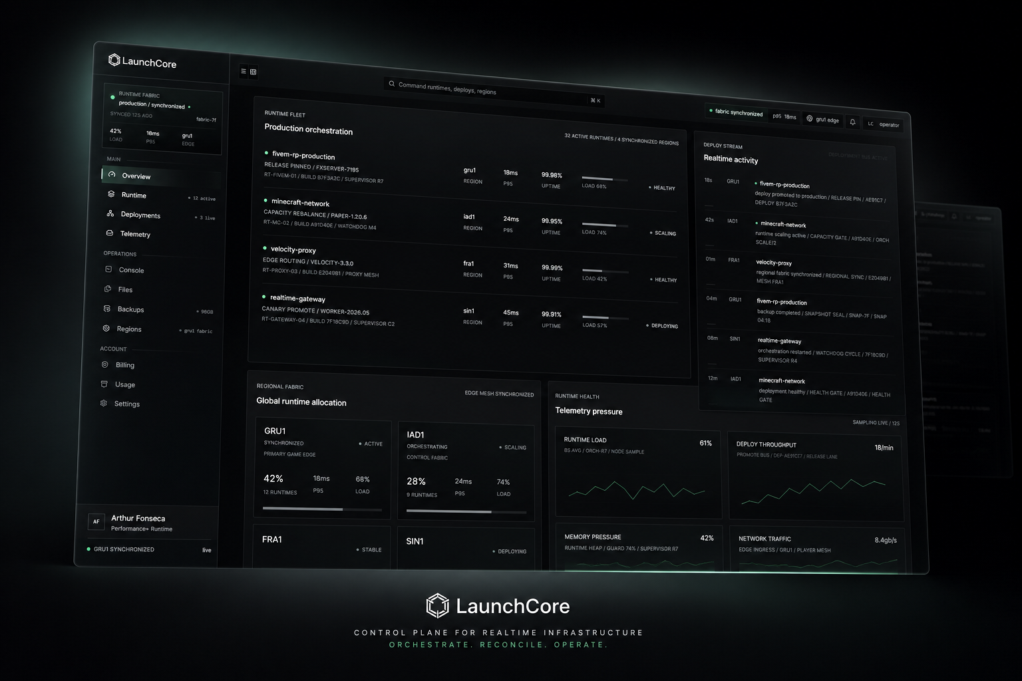The width and height of the screenshot is (1022, 681).
Task: Click the LC operator avatar badge
Action: (870, 123)
